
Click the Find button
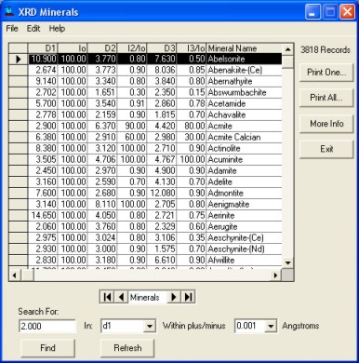click(47, 348)
